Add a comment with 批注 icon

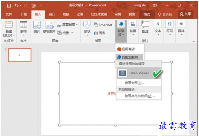point(145,24)
